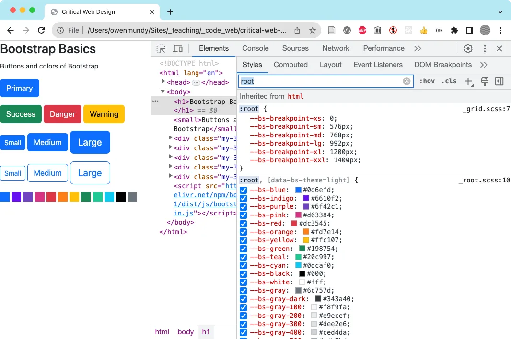Click the Primary bootstrap button

[20, 88]
